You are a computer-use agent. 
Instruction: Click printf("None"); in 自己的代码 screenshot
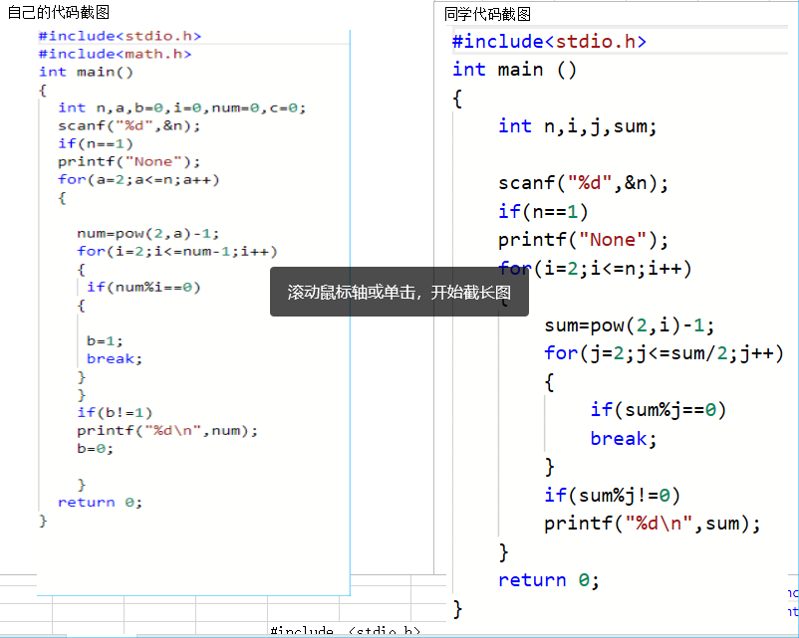pyautogui.click(x=129, y=162)
